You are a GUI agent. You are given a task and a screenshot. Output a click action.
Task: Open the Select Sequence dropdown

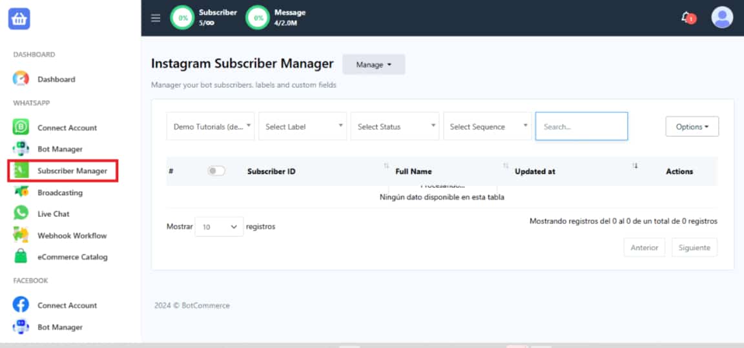pyautogui.click(x=487, y=127)
